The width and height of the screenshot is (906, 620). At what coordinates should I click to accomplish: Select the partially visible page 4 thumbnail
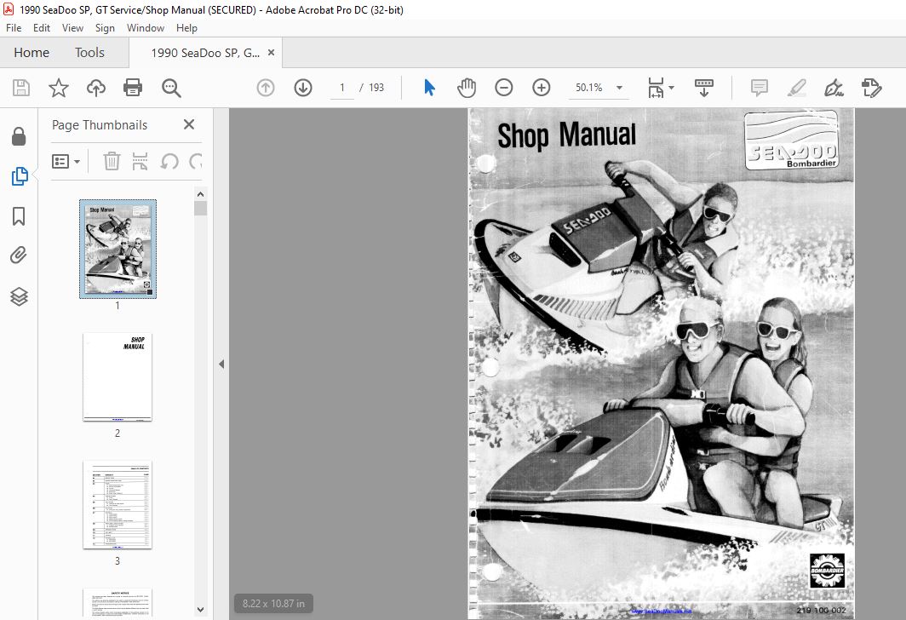point(118,602)
